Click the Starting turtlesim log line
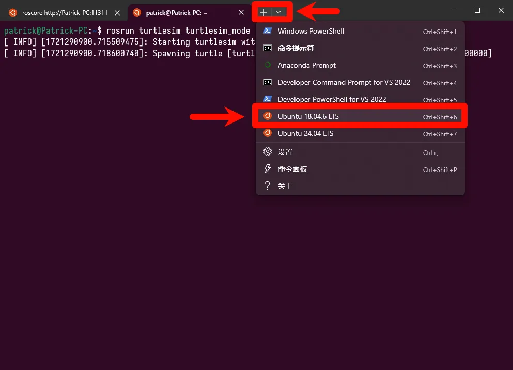 point(130,42)
